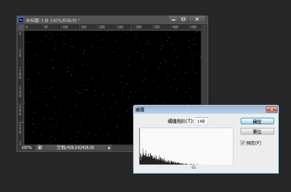Click the ruler origin corner box

pos(21,28)
